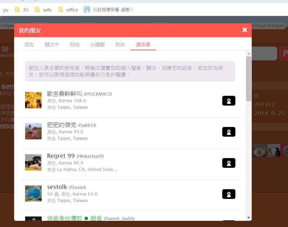The image size is (288, 227).
Task: Select the 別名 tab
Action: click(120, 45)
